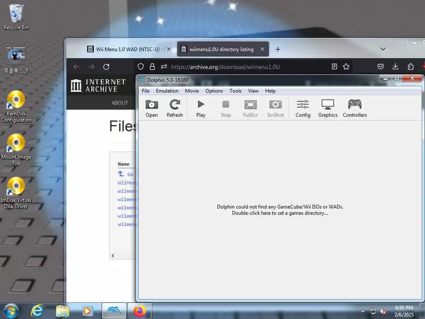Open the View menu in Dolphin
This screenshot has height=319, width=425.
[253, 91]
